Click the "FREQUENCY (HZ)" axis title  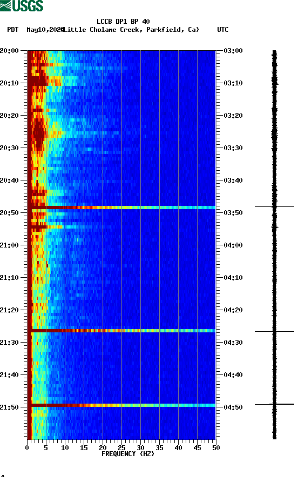point(128,454)
